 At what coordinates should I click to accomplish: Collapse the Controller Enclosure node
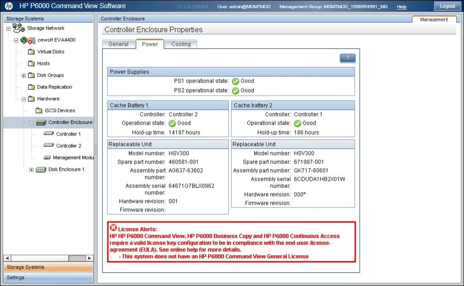tap(31, 123)
